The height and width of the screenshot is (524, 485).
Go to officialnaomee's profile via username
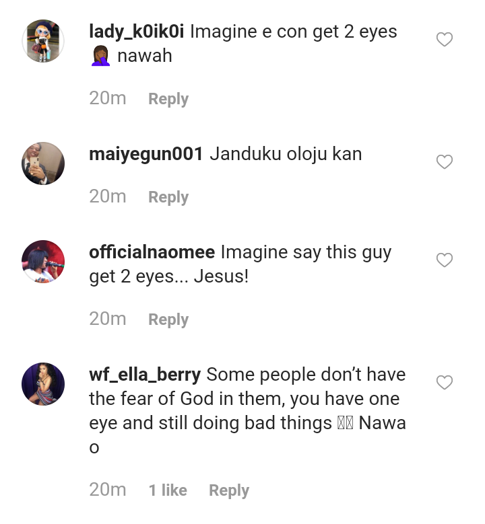point(152,252)
